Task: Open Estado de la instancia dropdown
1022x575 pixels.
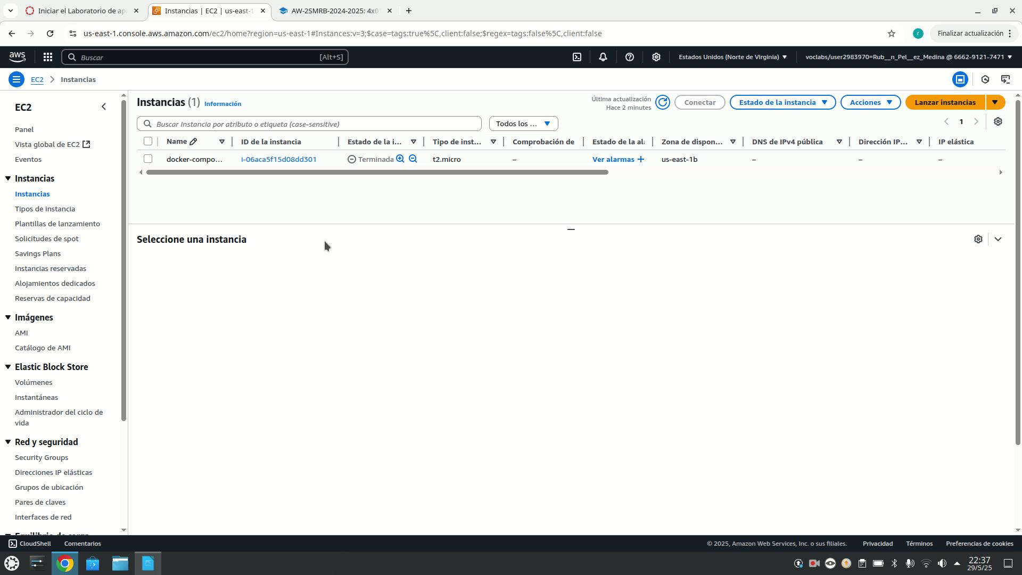Action: 782,102
